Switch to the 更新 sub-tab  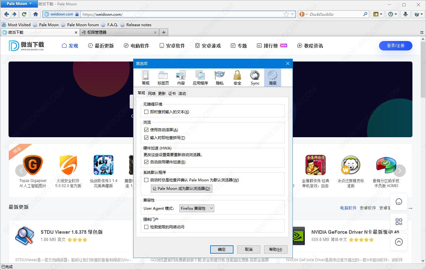pos(162,93)
